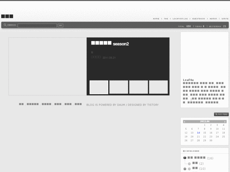Screen dimensions: 230x172
Task: Click the TODAY 6 counter
Action: (200, 26)
